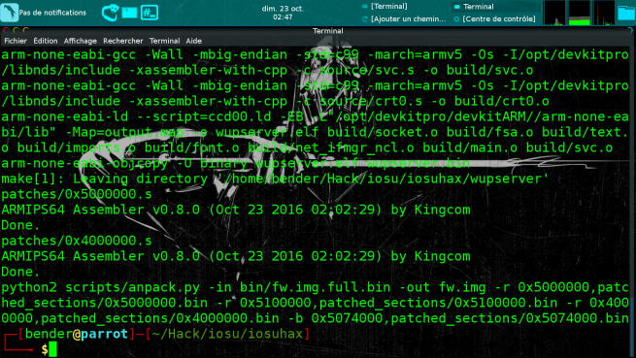Screen dimensions: 636x358
Task: Open the Terminal menu in the menu bar
Action: (164, 41)
